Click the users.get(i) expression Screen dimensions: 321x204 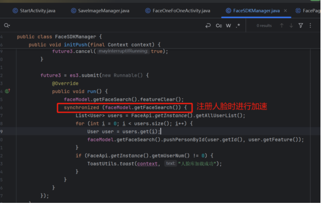(x=140, y=132)
